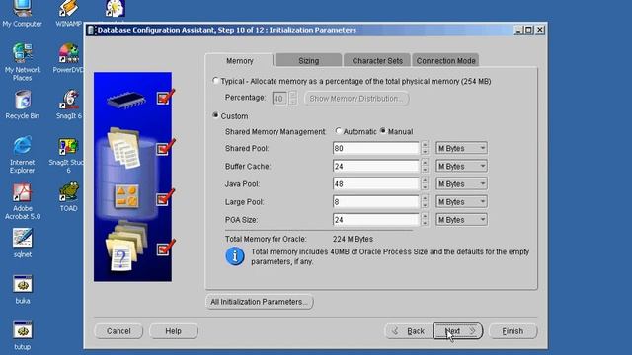632x355 pixels.
Task: Click the '224 M Bytes' total memory value
Action: click(353, 239)
